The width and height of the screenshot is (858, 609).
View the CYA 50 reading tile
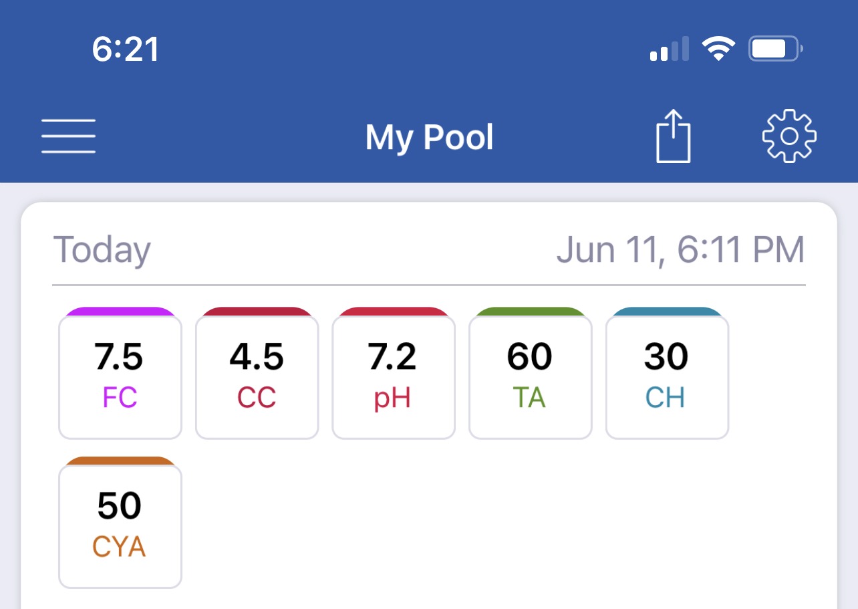[x=120, y=527]
